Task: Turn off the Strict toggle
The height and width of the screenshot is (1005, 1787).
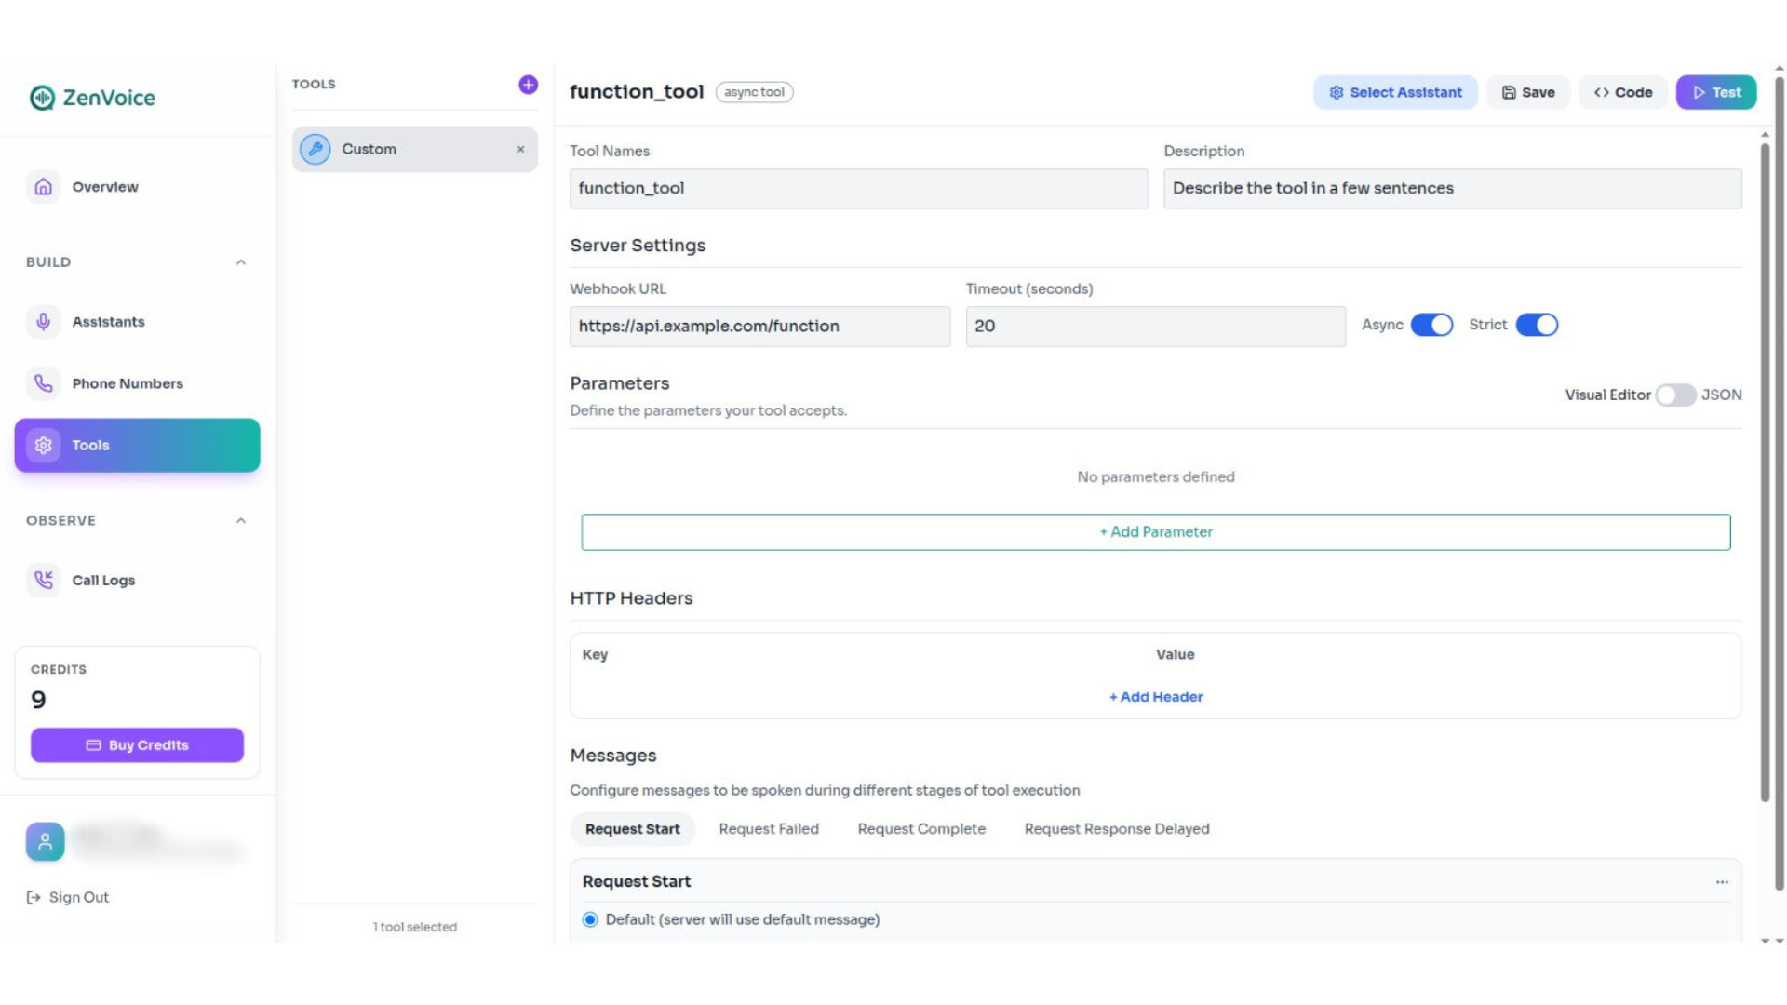Action: [1537, 325]
